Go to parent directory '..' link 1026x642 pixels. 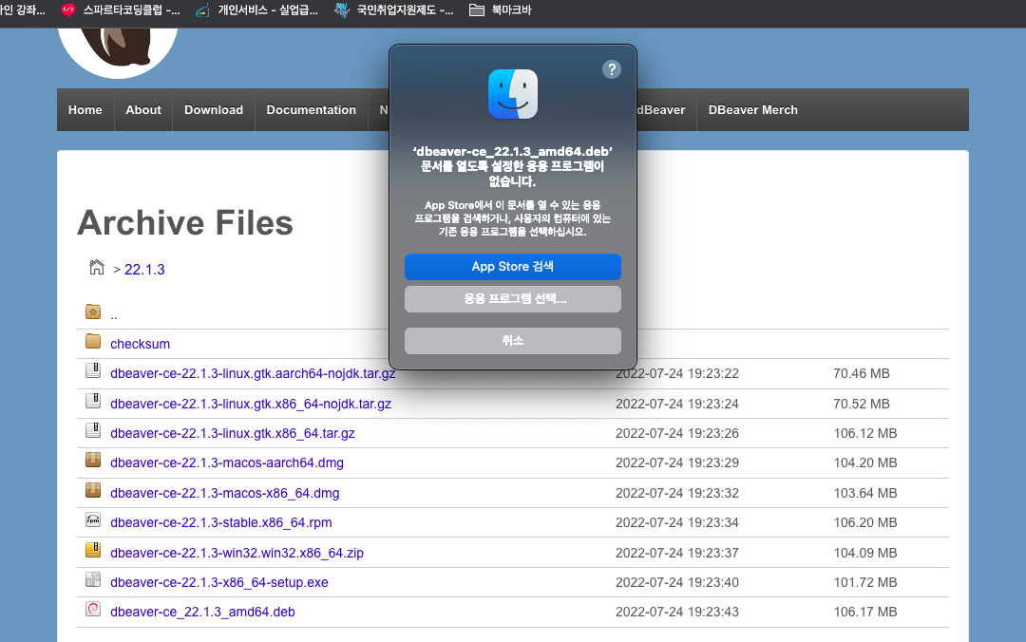point(114,314)
